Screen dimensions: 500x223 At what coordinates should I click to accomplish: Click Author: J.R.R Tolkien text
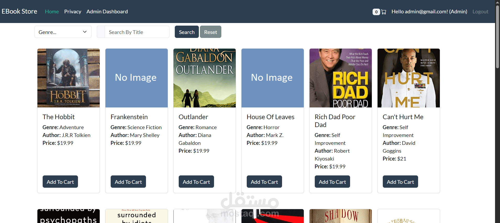click(x=66, y=135)
